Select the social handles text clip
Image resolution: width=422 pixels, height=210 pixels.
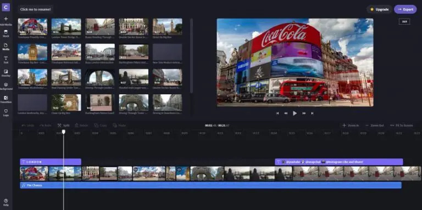tap(339, 162)
